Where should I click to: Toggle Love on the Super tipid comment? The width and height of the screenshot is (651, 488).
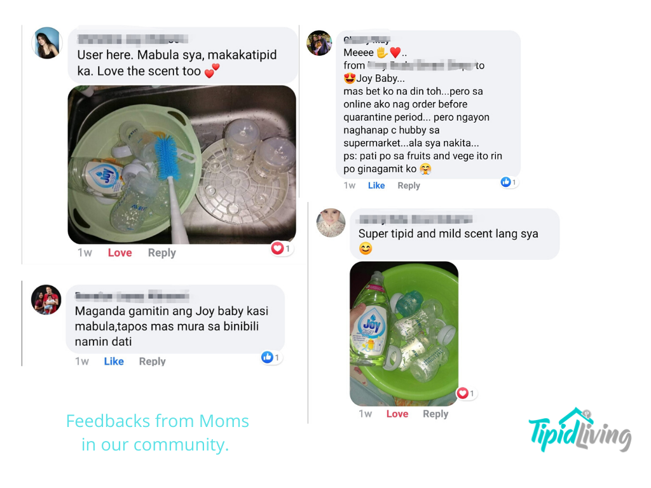click(x=397, y=414)
